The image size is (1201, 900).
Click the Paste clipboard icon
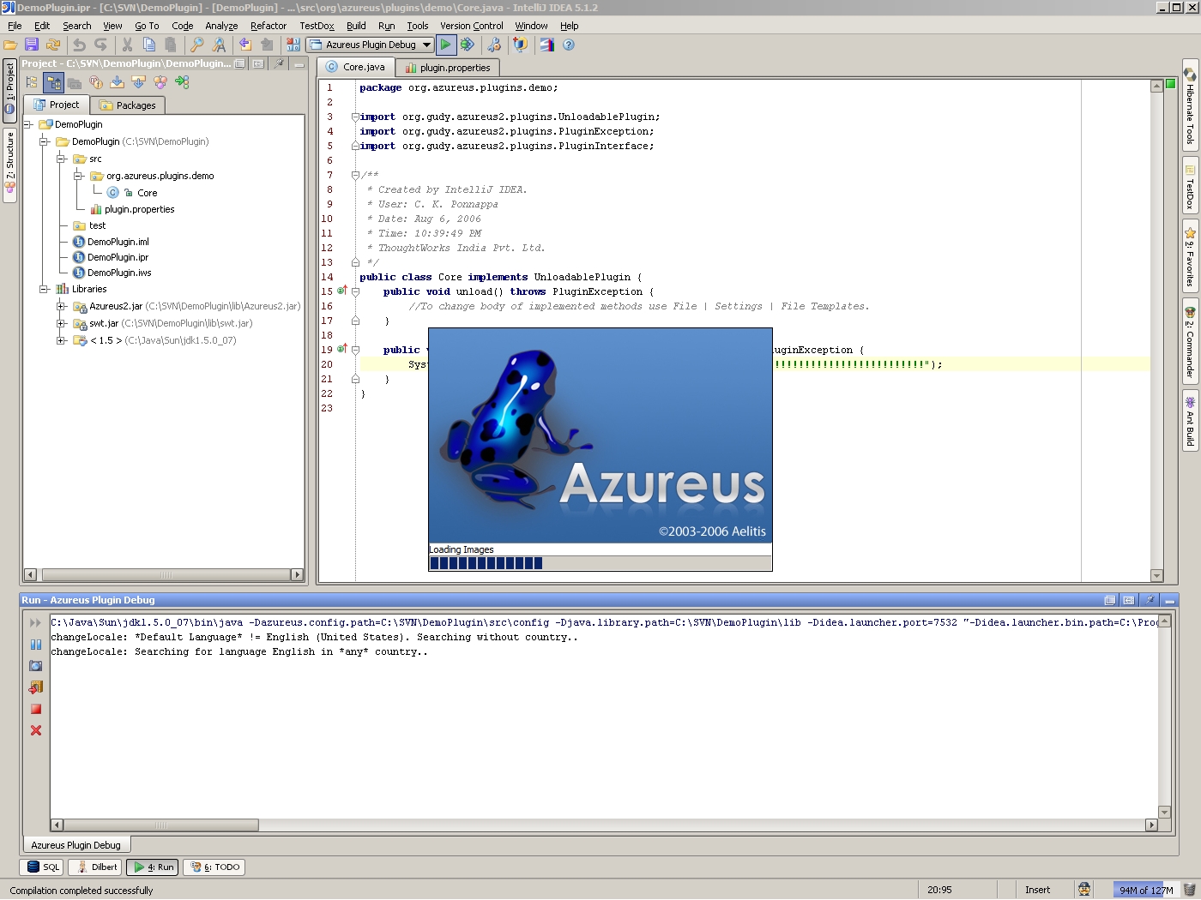[171, 45]
